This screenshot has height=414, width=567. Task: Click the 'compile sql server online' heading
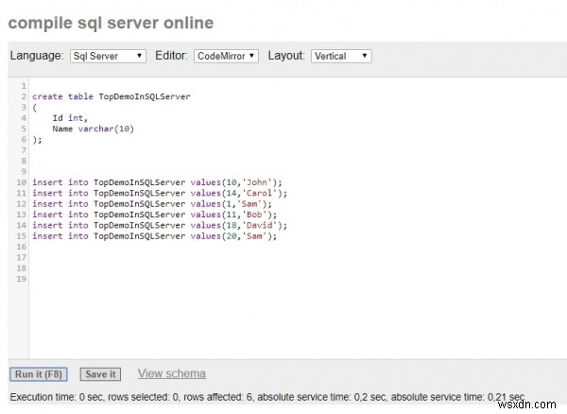111,23
